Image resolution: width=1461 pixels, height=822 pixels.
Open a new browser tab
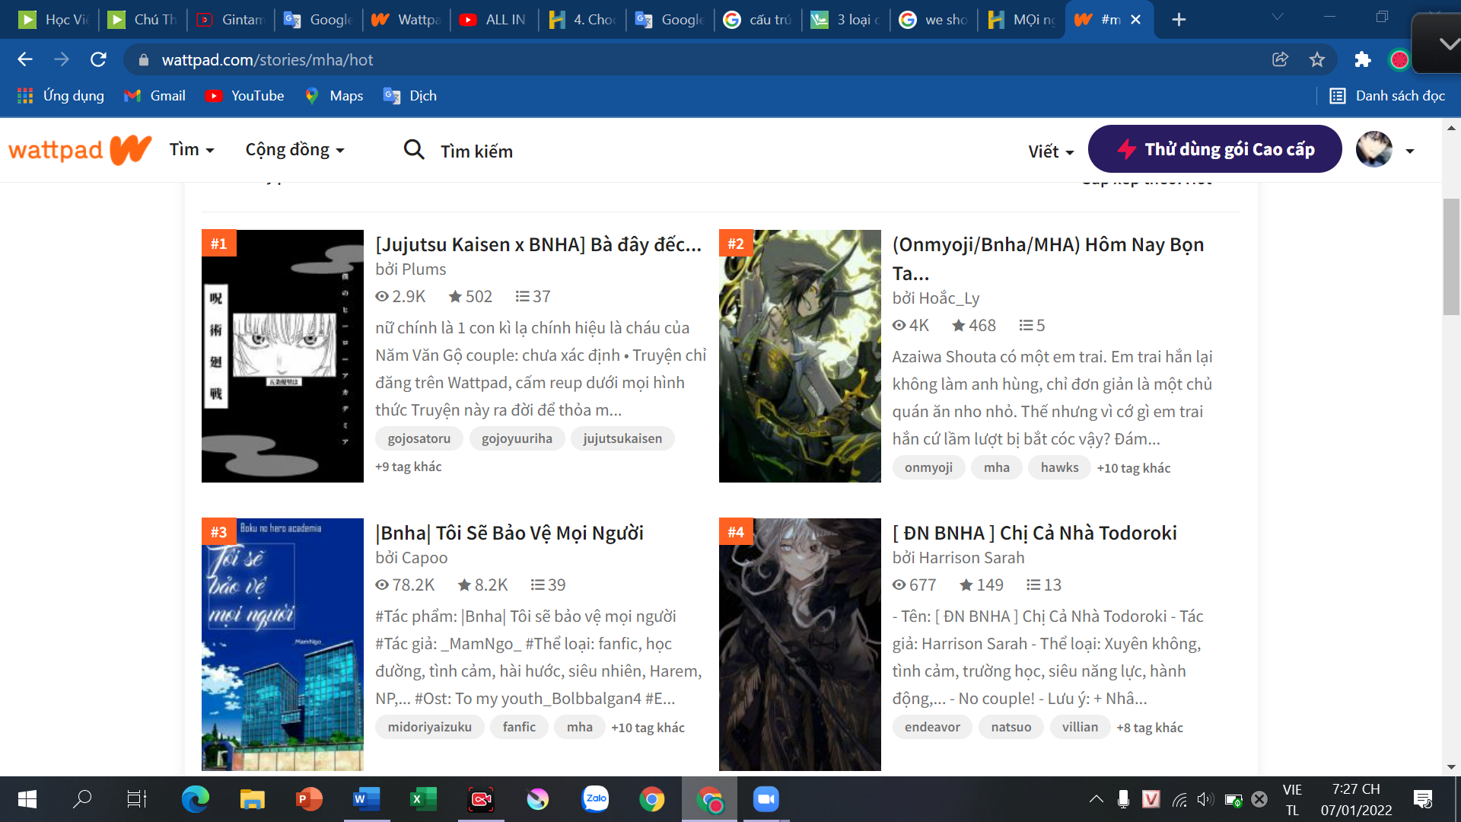click(1179, 20)
